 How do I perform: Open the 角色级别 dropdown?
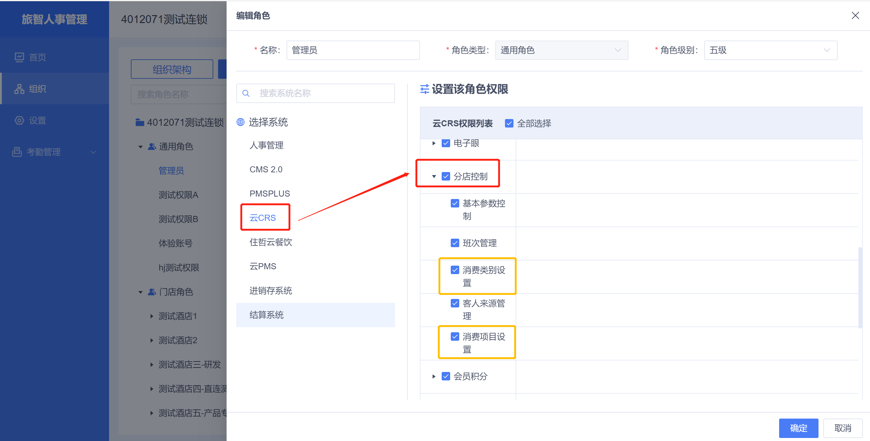(770, 50)
